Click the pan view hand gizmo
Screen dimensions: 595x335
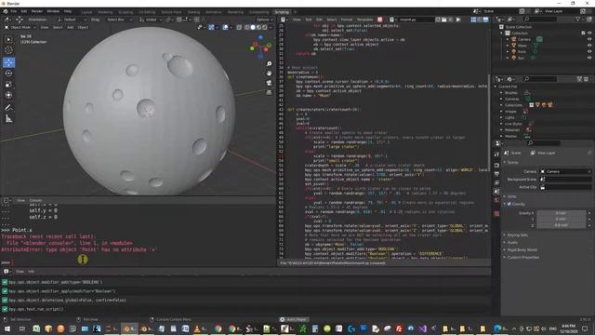click(x=269, y=73)
